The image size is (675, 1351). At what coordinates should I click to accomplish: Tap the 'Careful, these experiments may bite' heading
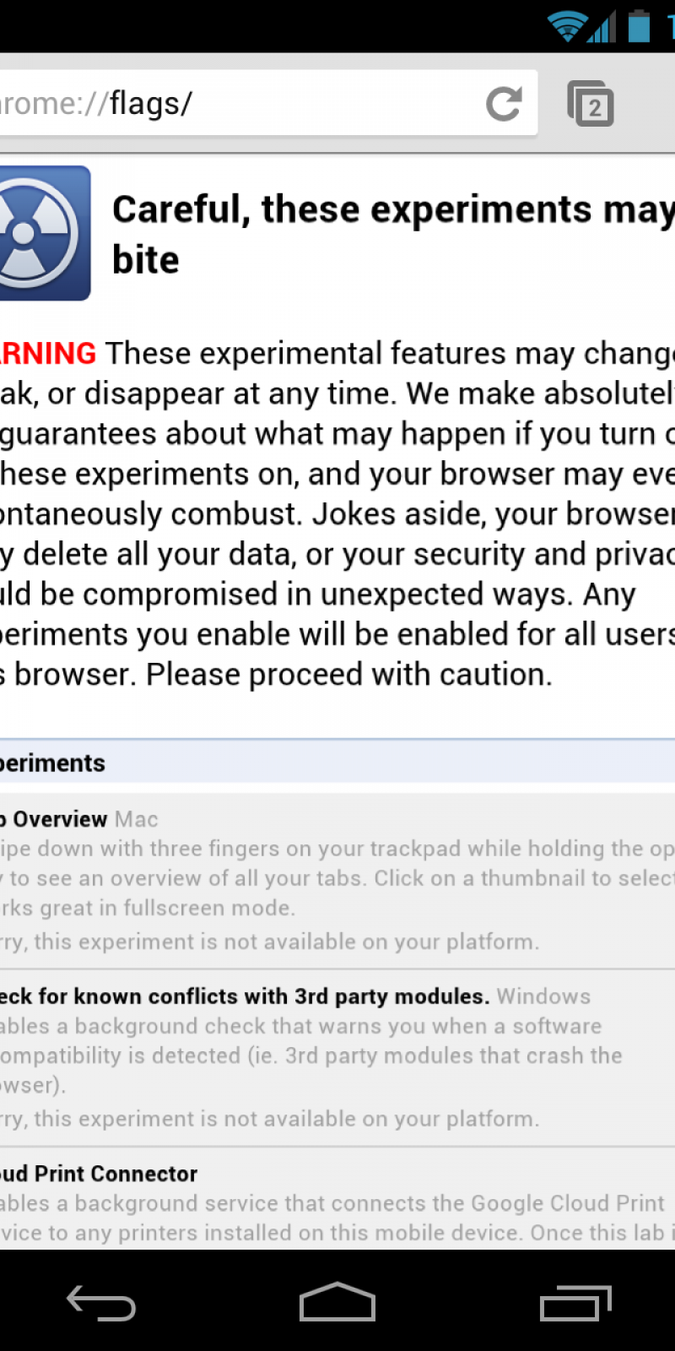pos(392,234)
